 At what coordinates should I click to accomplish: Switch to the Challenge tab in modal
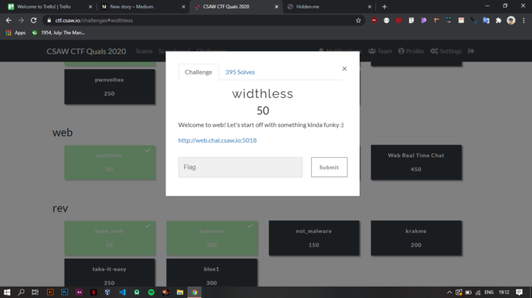(x=198, y=72)
